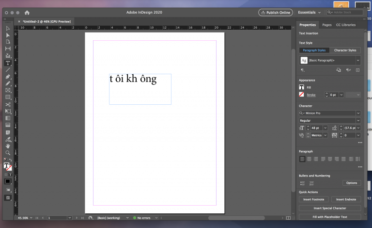Open the Regular font style dropdown
Viewport: 372px width, 228px height.
[x=358, y=120]
